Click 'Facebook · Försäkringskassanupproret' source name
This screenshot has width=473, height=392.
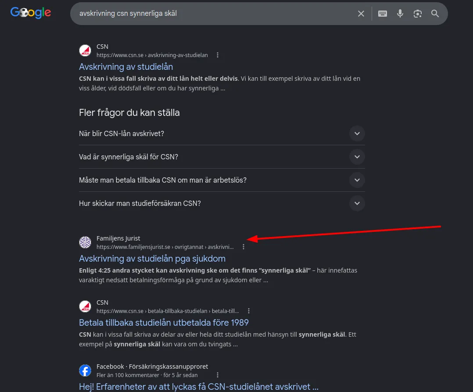click(x=152, y=367)
